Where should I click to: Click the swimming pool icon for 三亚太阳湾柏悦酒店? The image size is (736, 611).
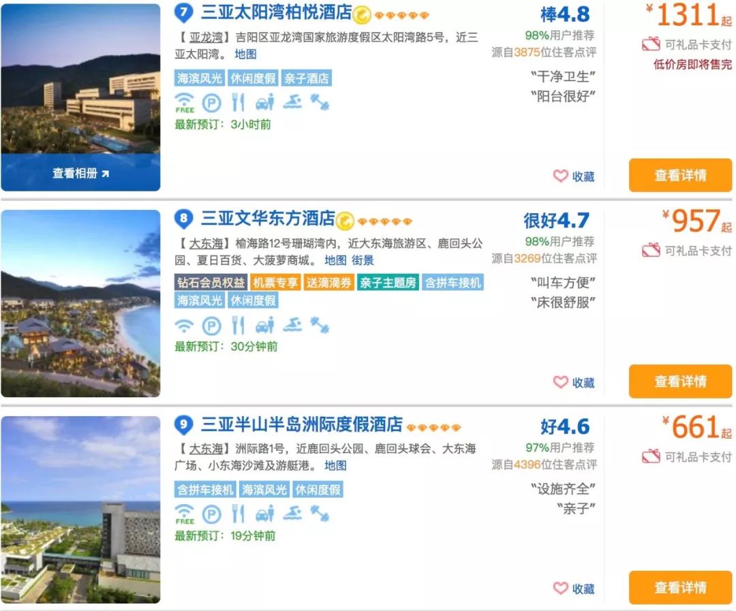coord(292,102)
